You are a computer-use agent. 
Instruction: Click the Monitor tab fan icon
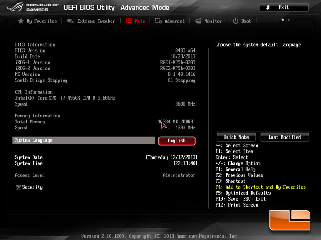tap(199, 21)
